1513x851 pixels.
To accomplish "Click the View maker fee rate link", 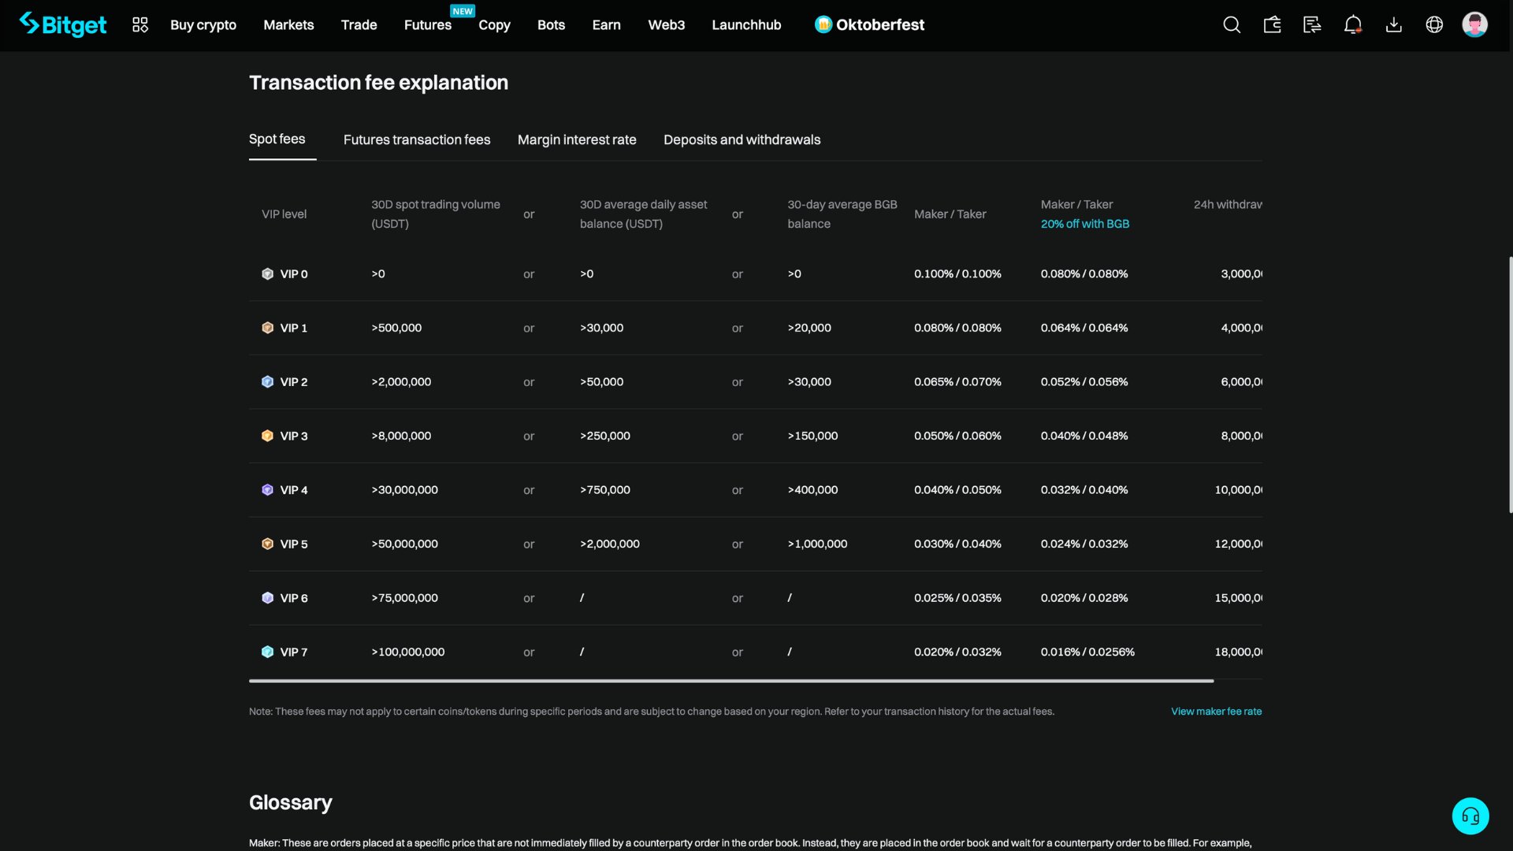I will coord(1216,712).
